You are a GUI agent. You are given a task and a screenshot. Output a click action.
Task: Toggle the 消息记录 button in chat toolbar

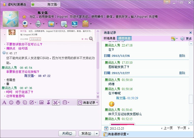87,102
